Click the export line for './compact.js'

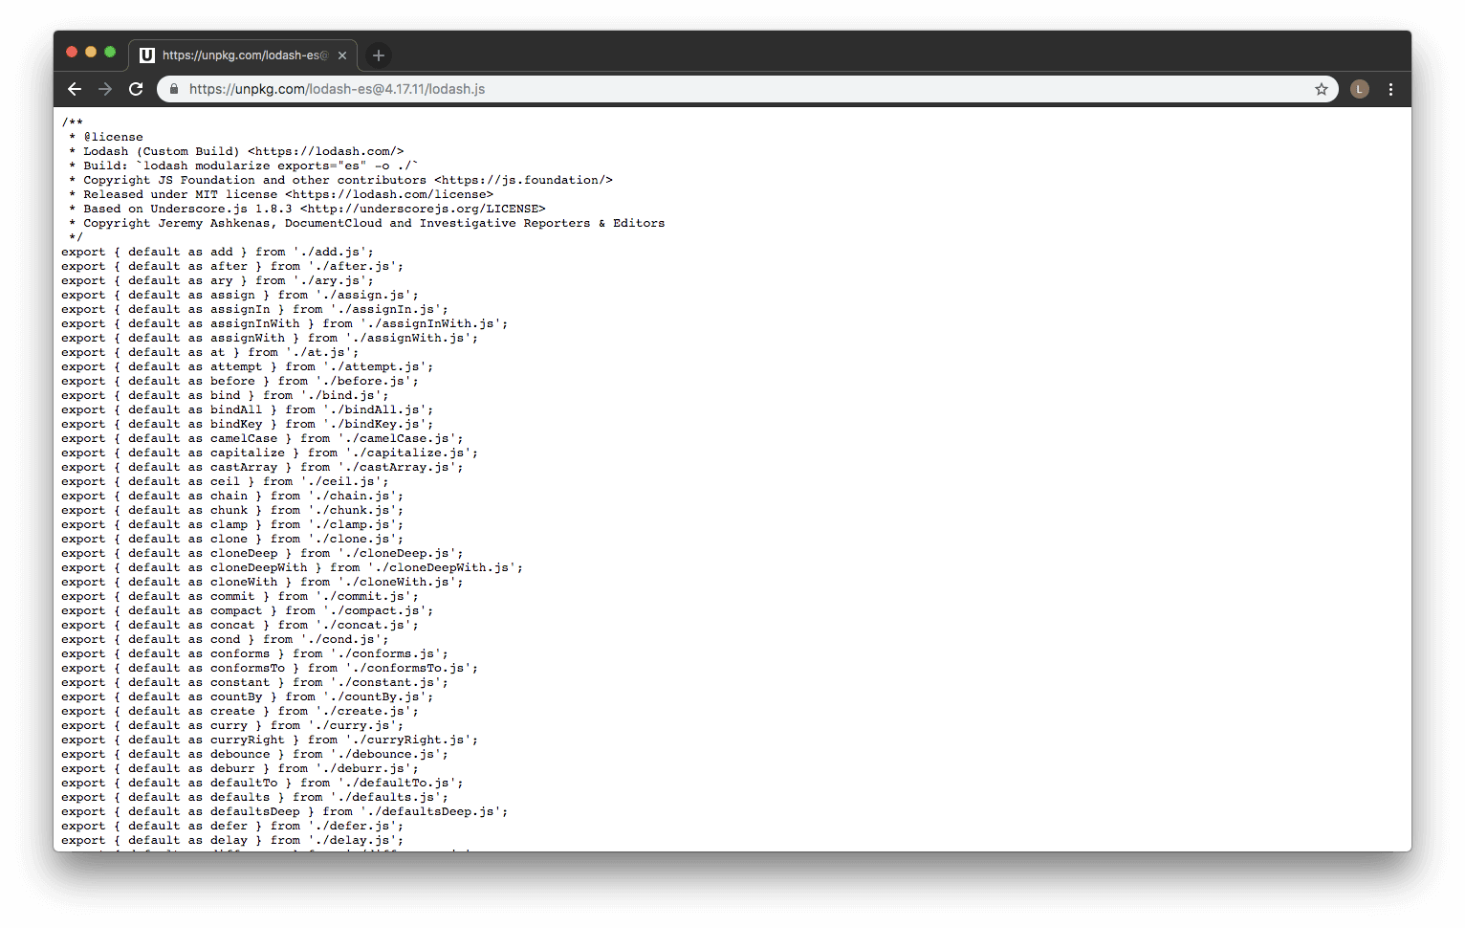pos(248,610)
